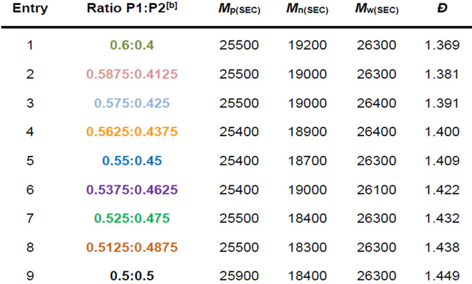Select the light blue 0.575:0.425 ratio
The height and width of the screenshot is (284, 472).
(132, 103)
